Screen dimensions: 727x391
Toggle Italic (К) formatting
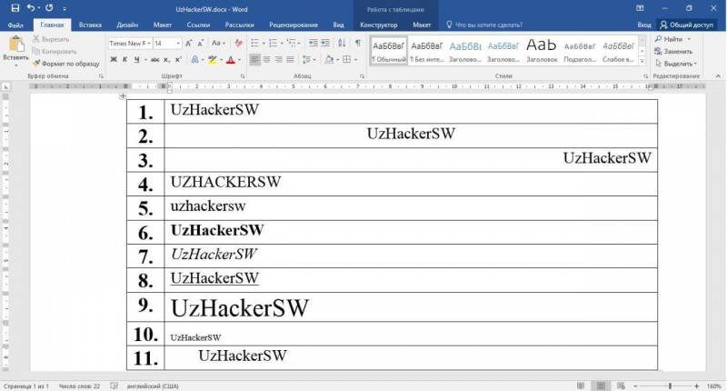(x=124, y=59)
